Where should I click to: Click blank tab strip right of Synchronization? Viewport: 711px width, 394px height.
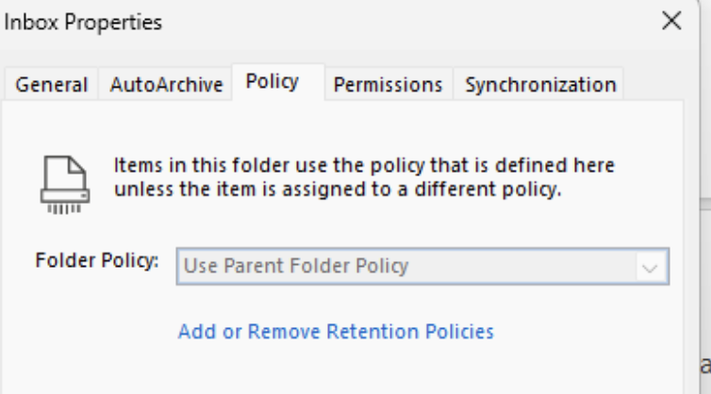tap(651, 84)
